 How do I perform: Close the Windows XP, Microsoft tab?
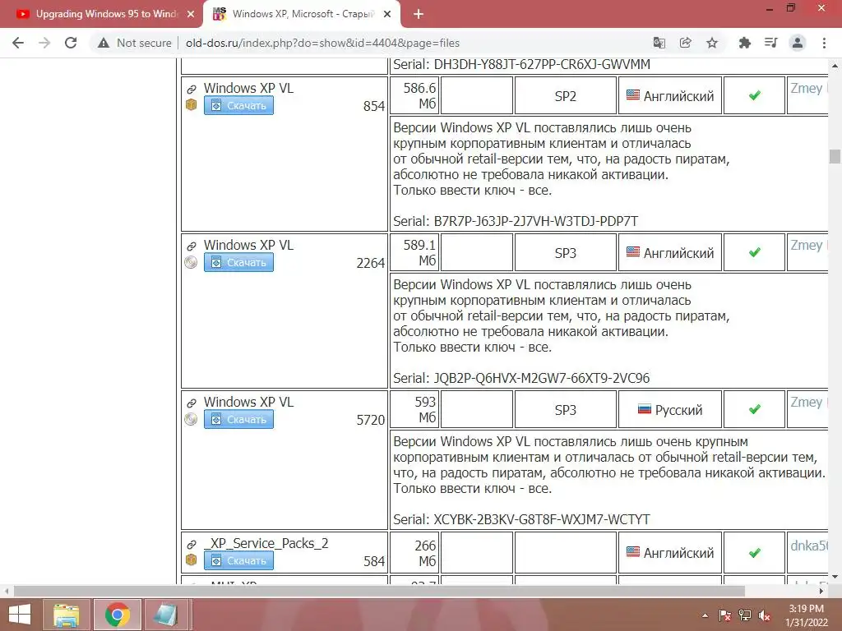tap(387, 14)
